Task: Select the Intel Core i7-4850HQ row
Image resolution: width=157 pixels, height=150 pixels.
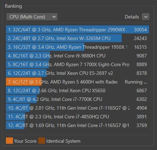Action: click(x=77, y=117)
